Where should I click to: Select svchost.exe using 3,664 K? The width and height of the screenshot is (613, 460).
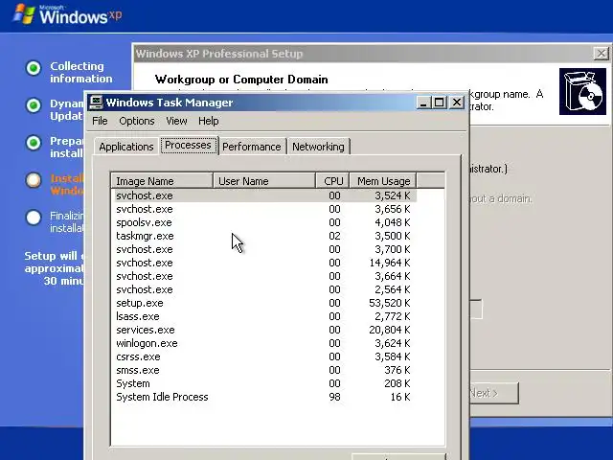coord(265,276)
